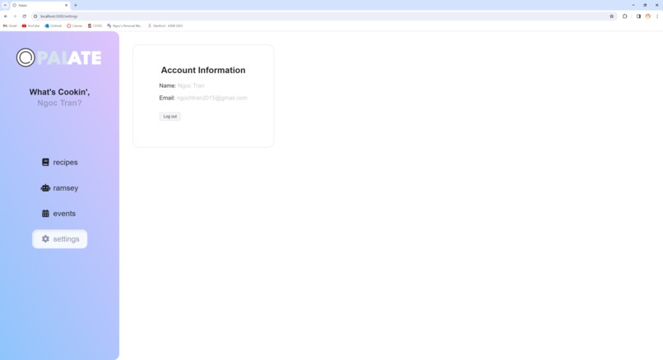
Task: Open a new browser tab
Action: (x=76, y=5)
